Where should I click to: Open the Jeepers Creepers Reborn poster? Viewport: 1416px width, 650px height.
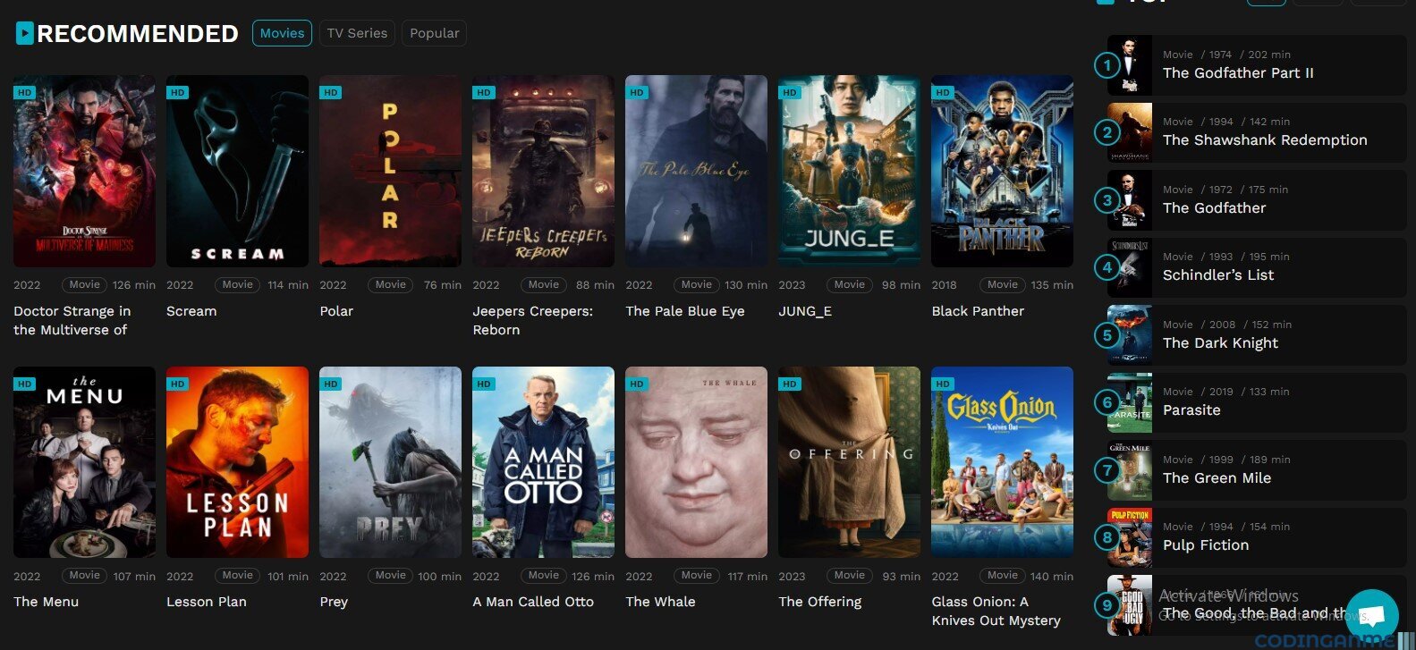543,171
